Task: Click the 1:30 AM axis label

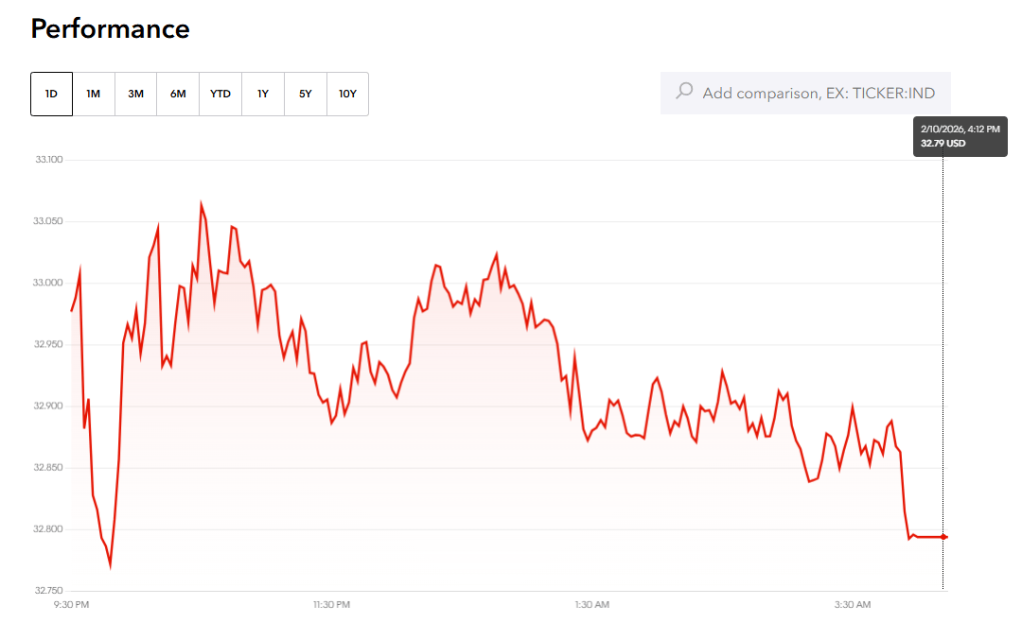Action: (590, 604)
